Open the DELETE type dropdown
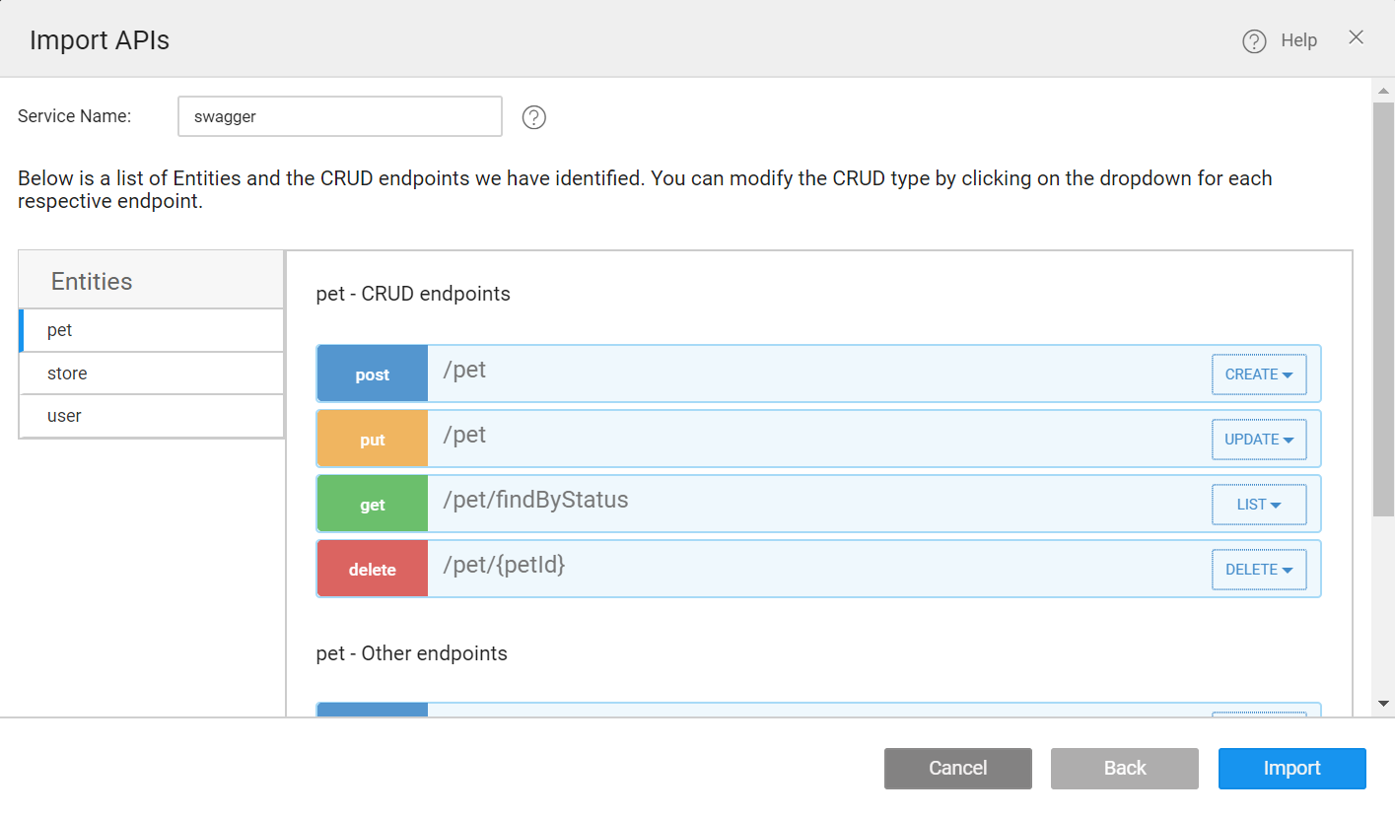 coord(1258,570)
